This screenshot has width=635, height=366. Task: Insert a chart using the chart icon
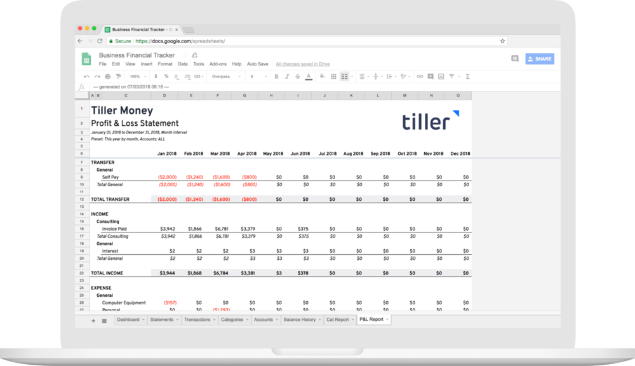(441, 76)
